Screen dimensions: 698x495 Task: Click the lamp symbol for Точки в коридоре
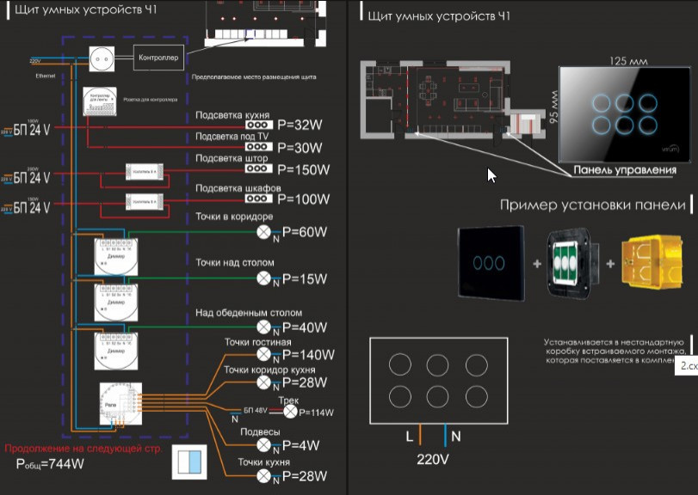click(264, 232)
